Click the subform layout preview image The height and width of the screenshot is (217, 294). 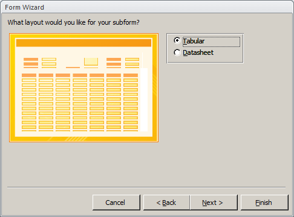tap(83, 88)
